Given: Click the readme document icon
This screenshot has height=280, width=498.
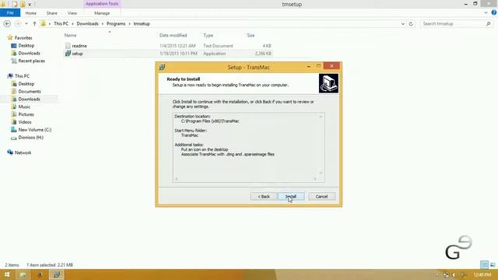Looking at the screenshot, I should [68, 46].
